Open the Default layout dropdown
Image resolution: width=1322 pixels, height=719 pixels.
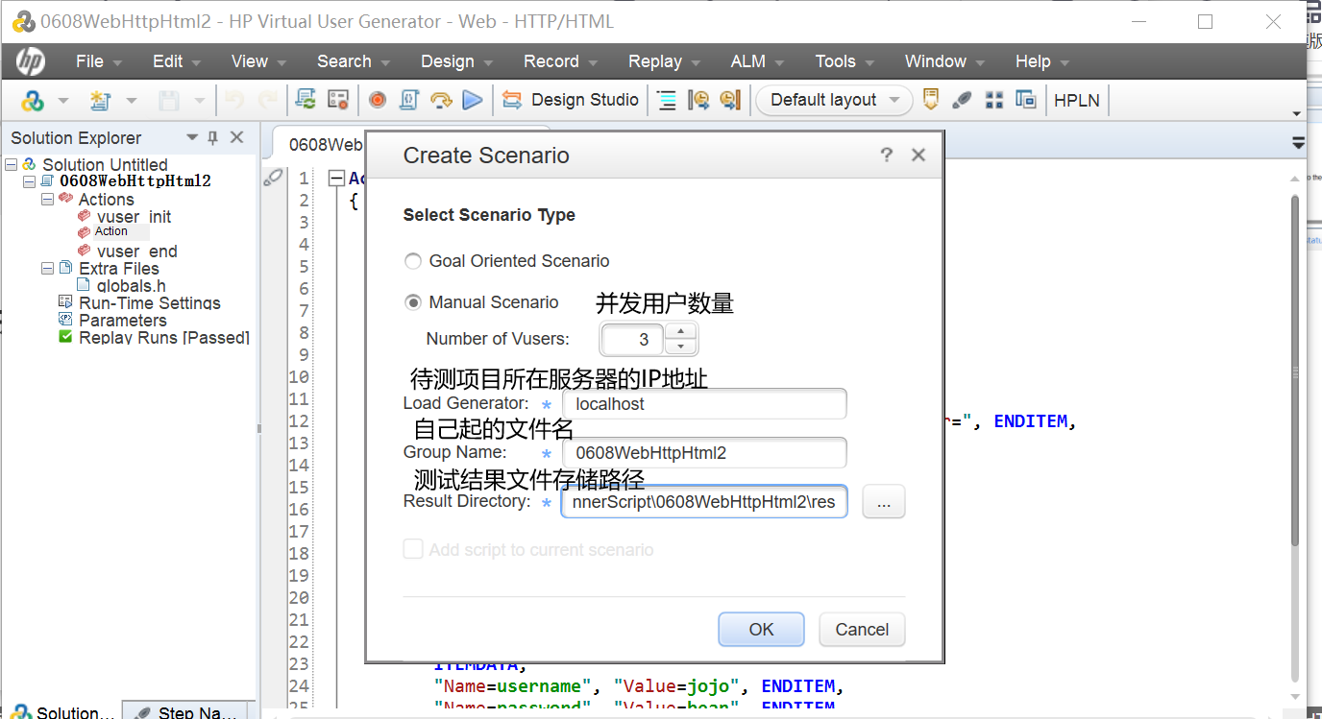834,100
